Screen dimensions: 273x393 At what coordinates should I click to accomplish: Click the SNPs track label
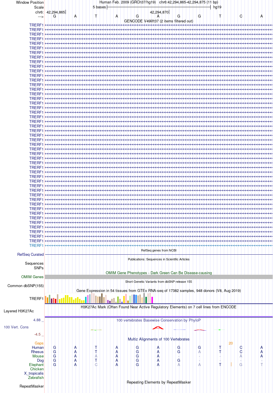coord(39,268)
